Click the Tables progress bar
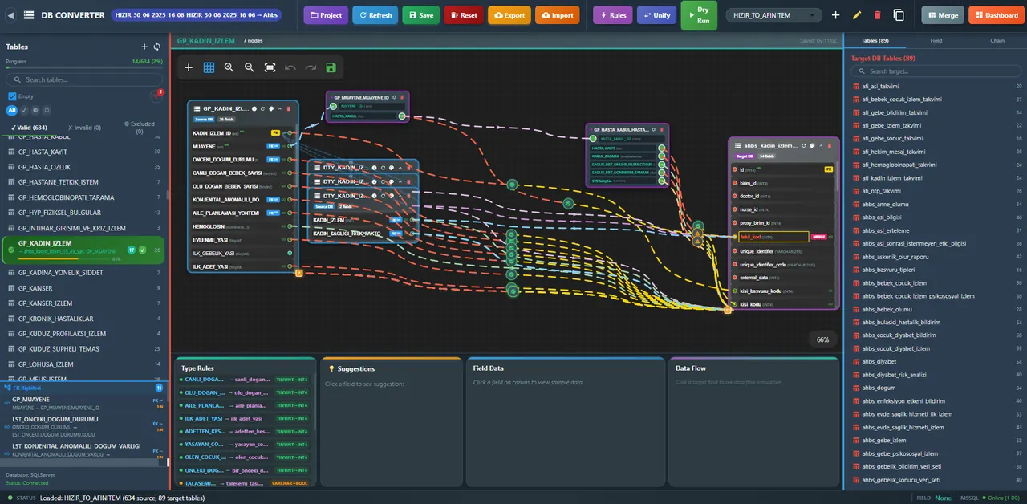 (x=84, y=67)
